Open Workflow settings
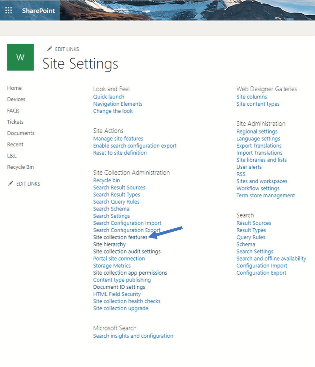This screenshot has width=315, height=367. [x=258, y=188]
